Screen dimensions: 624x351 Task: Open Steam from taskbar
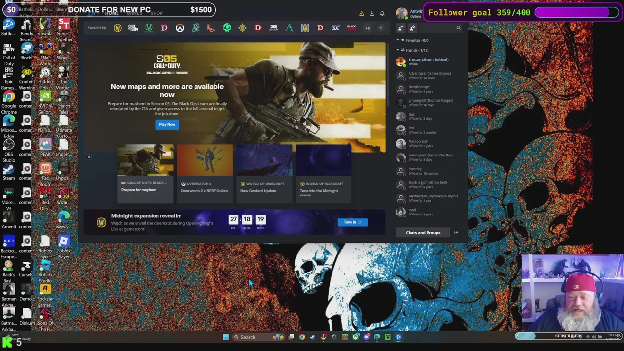coord(312,337)
